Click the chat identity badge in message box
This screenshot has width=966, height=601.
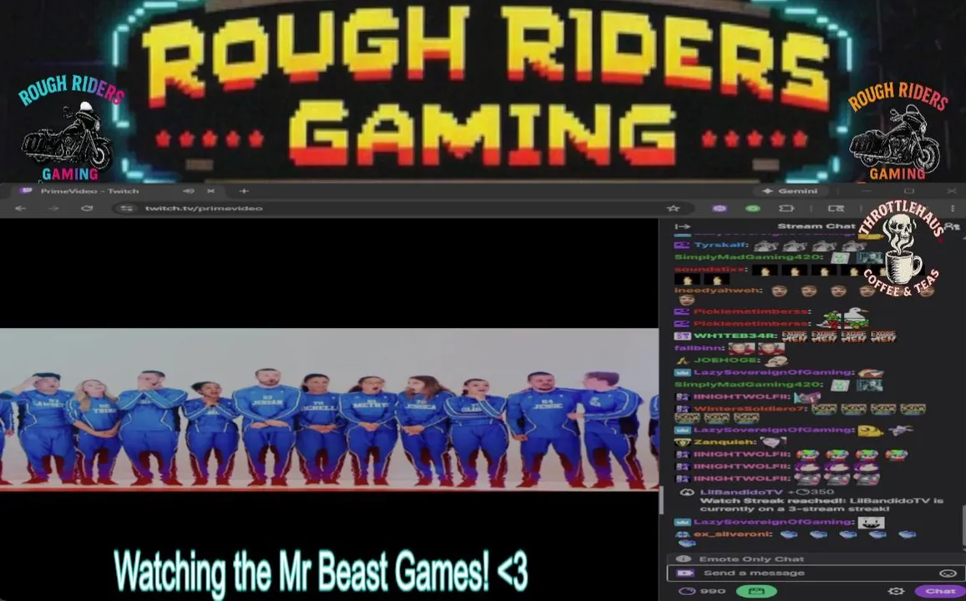pyautogui.click(x=685, y=573)
